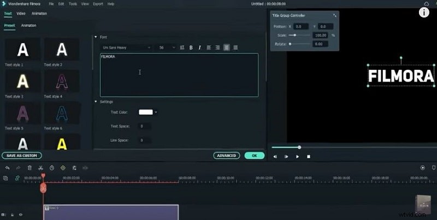Screen dimensions: 437x220
Task: Click the text height spacing icon
Action: [x=182, y=47]
